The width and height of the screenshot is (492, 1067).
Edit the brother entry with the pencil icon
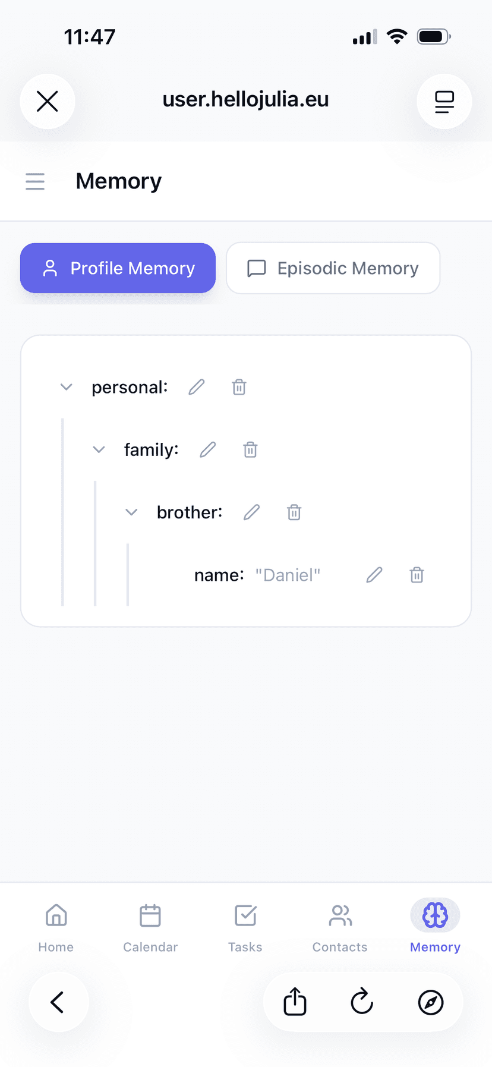251,512
